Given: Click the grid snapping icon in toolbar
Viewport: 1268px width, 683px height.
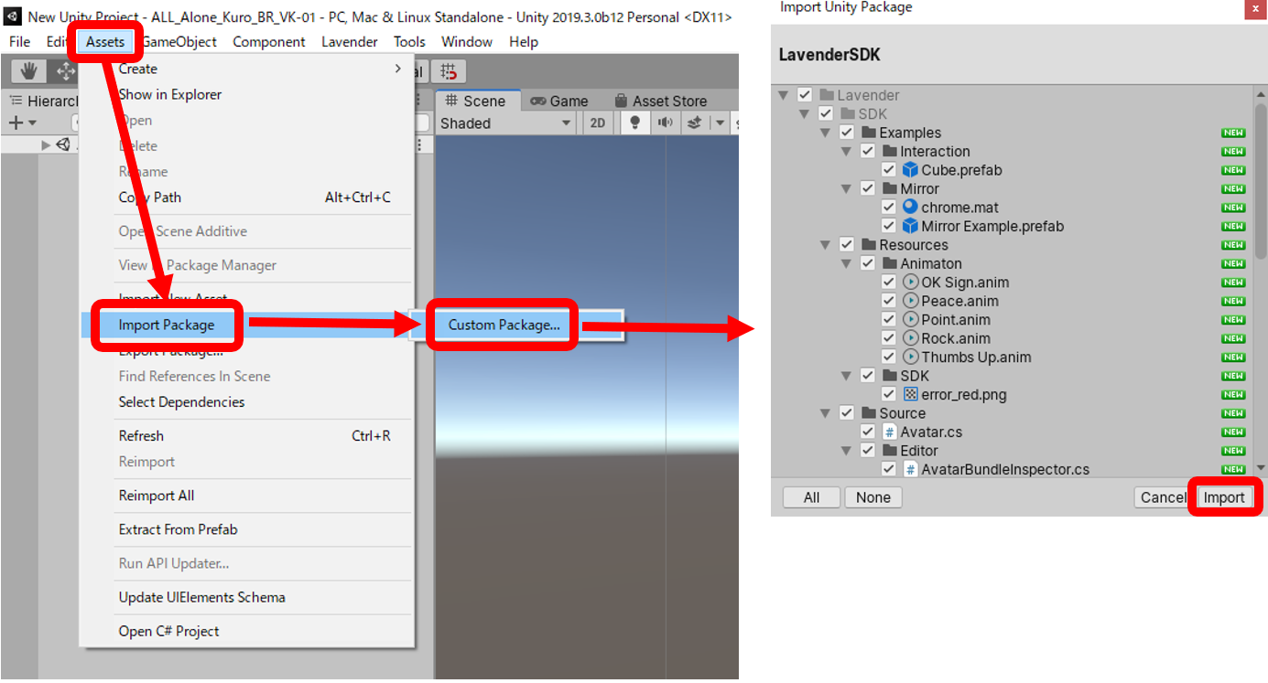Looking at the screenshot, I should [x=449, y=71].
